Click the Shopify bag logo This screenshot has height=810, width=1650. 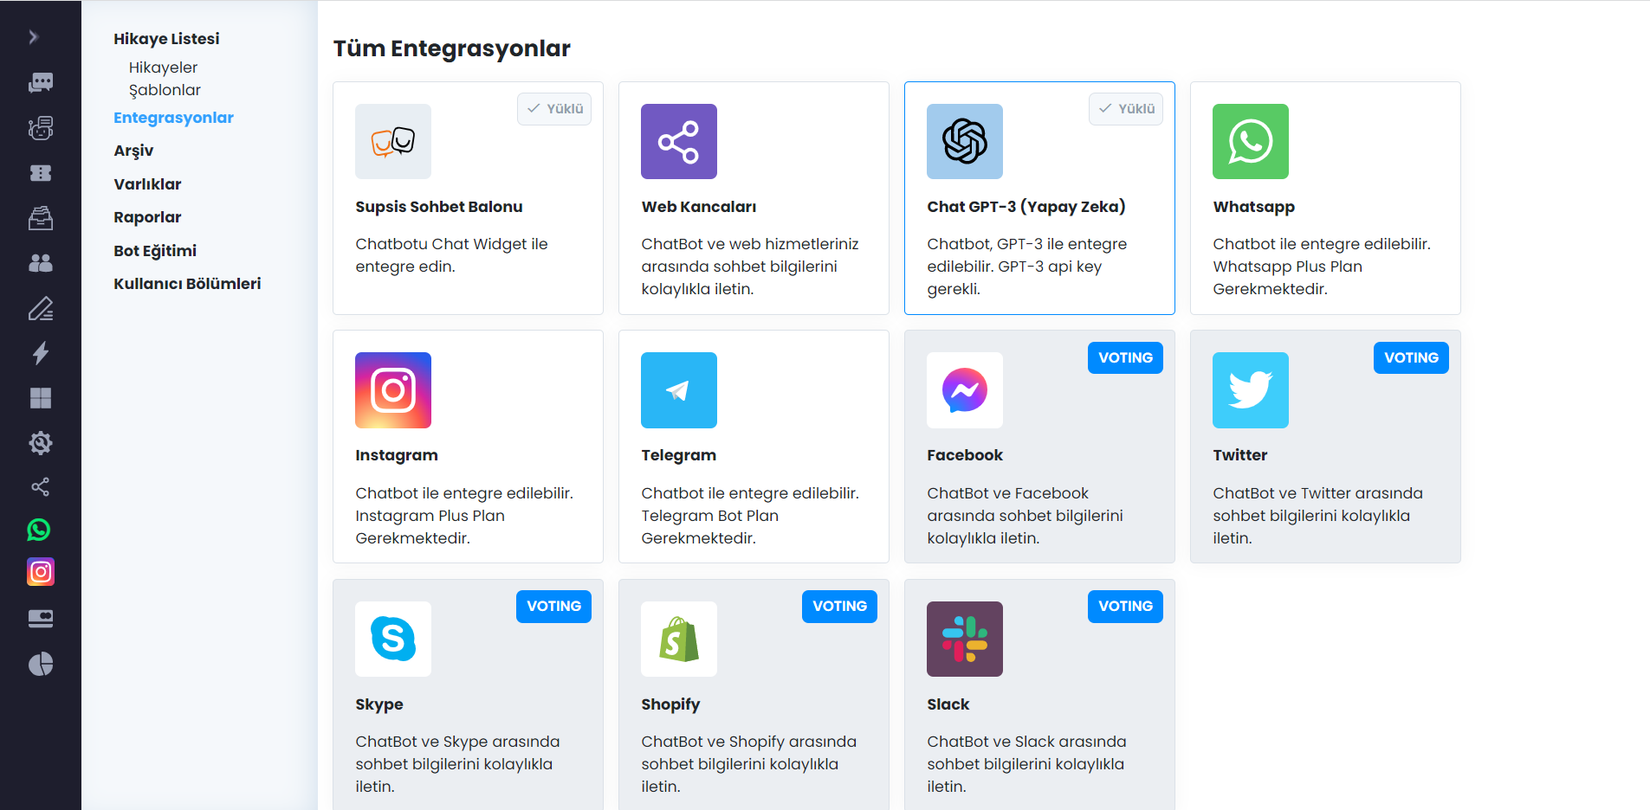679,639
